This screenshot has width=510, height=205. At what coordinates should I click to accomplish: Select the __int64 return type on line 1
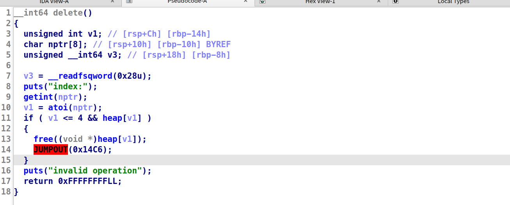coord(31,13)
